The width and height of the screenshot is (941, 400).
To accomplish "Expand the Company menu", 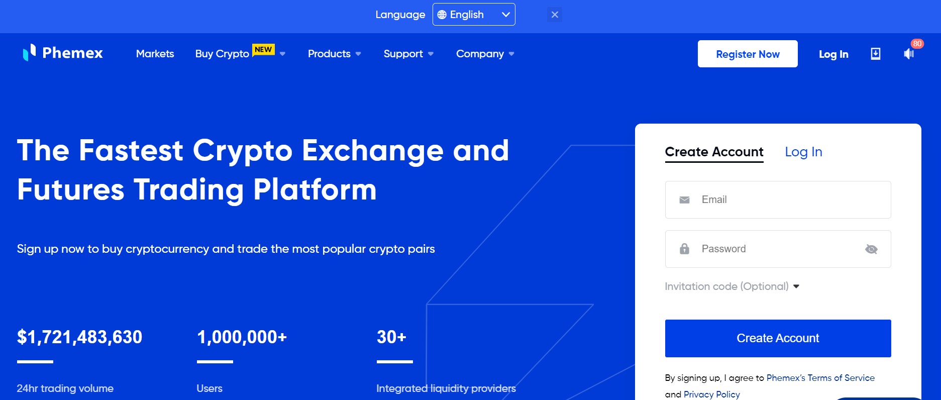I will (485, 54).
